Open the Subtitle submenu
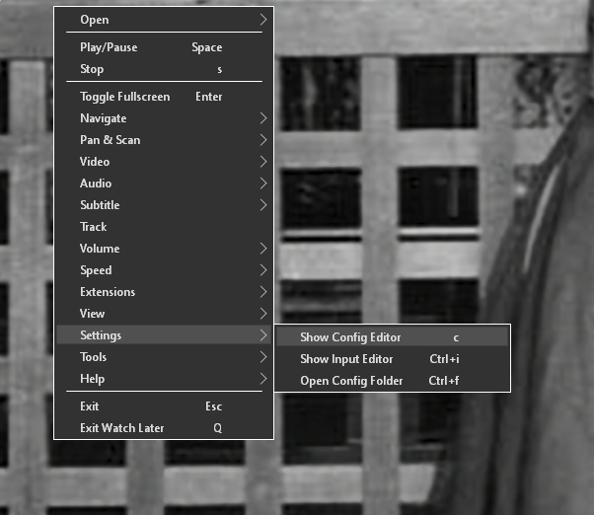 (x=164, y=205)
